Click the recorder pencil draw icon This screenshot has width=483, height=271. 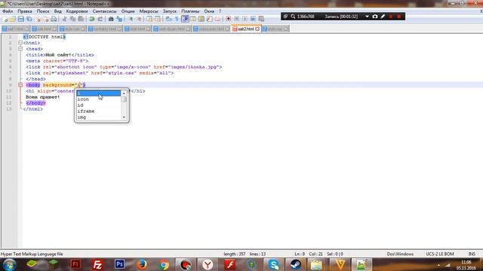click(x=383, y=17)
